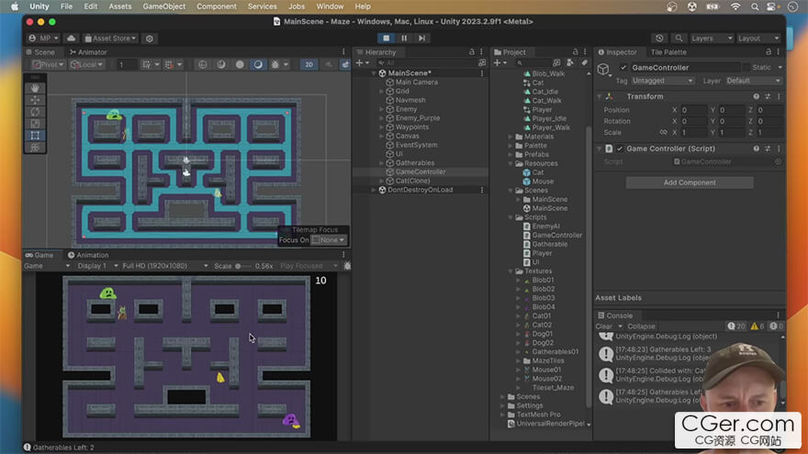Image resolution: width=808 pixels, height=454 pixels.
Task: Open the Layer Default dropdown
Action: point(754,81)
